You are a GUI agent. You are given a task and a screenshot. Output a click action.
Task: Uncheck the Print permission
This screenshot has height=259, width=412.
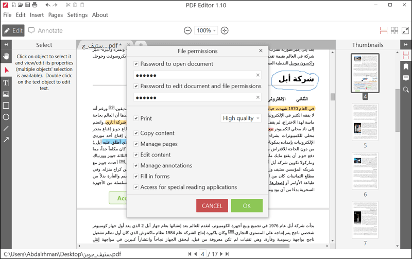tap(136, 118)
